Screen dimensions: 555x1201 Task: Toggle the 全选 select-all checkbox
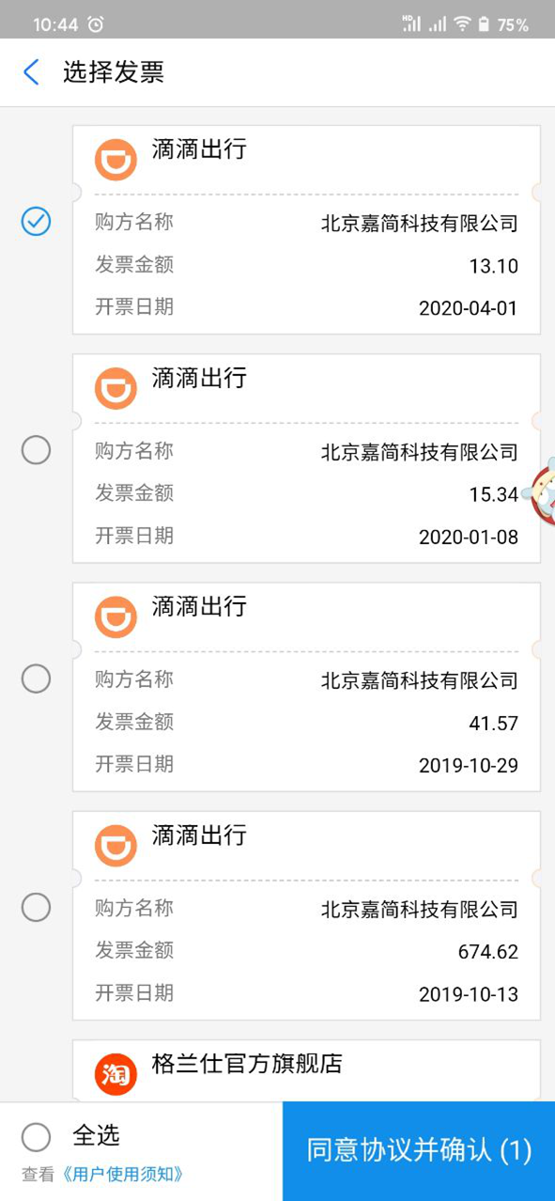pyautogui.click(x=36, y=1137)
